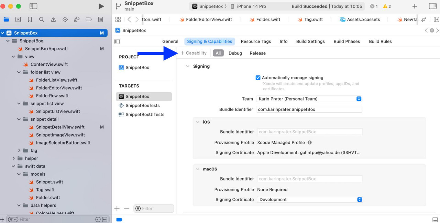
Task: Switch capability filter to Release
Action: [x=257, y=53]
